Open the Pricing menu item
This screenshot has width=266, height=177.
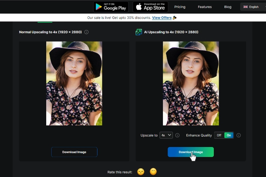pos(180,7)
